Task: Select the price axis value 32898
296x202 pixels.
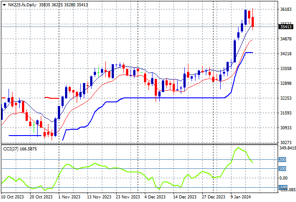Action: click(286, 83)
